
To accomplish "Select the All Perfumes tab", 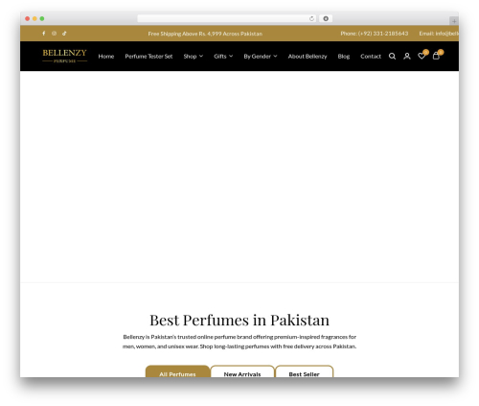I will (177, 371).
